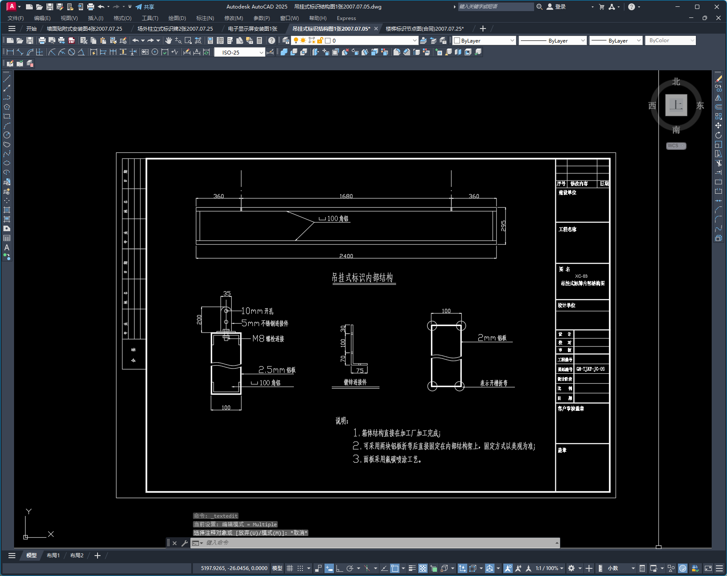Open the 文件(F) menu

point(16,18)
